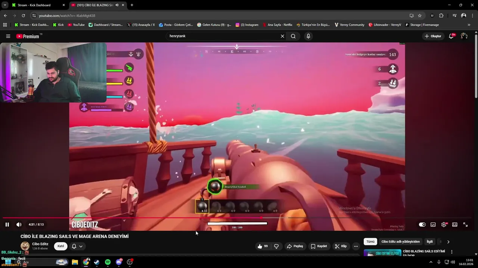
Task: Save video with Kaydet button
Action: (319, 246)
